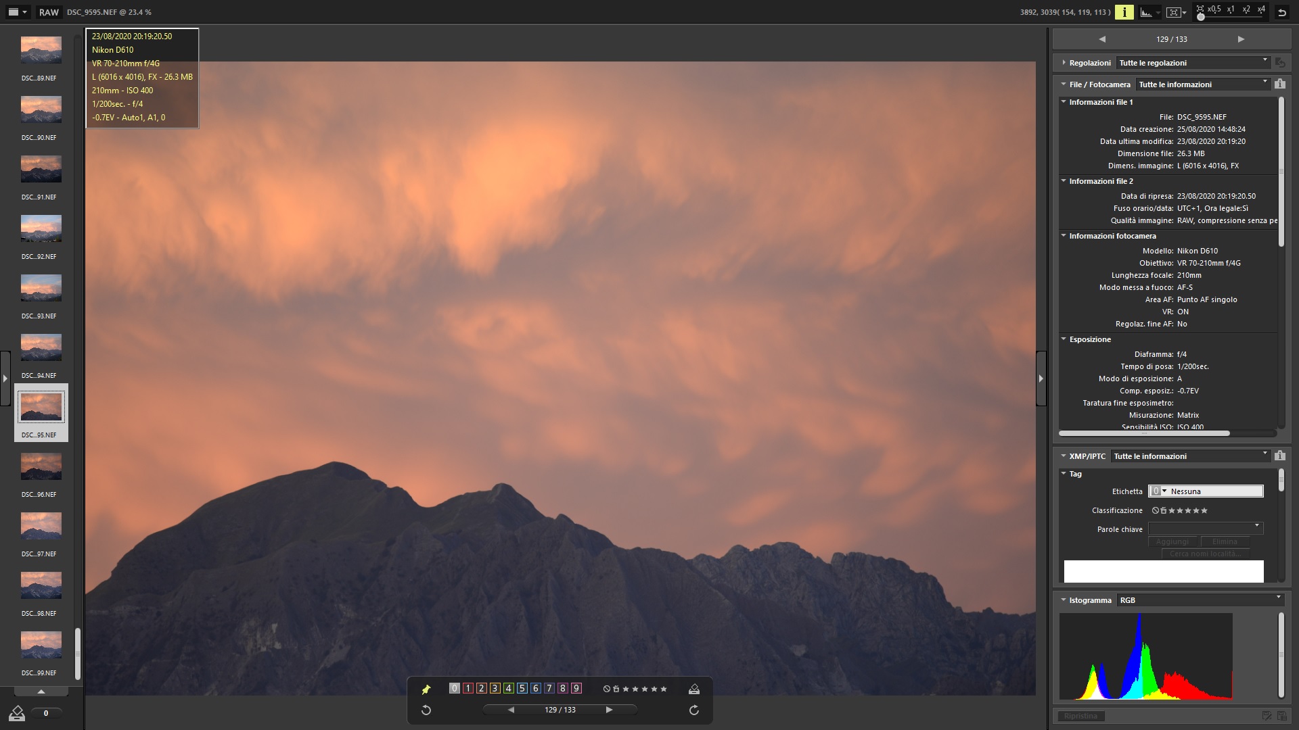Go to next image in floating toolbar
This screenshot has width=1299, height=730.
click(609, 710)
